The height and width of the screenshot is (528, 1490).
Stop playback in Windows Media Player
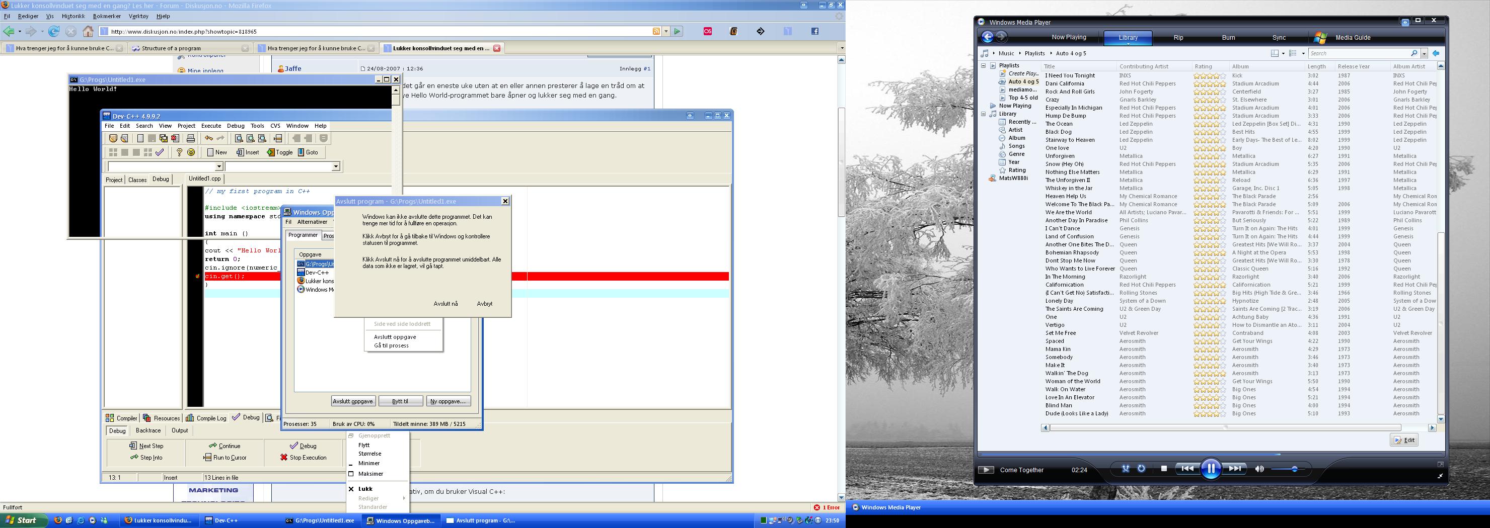point(1164,469)
